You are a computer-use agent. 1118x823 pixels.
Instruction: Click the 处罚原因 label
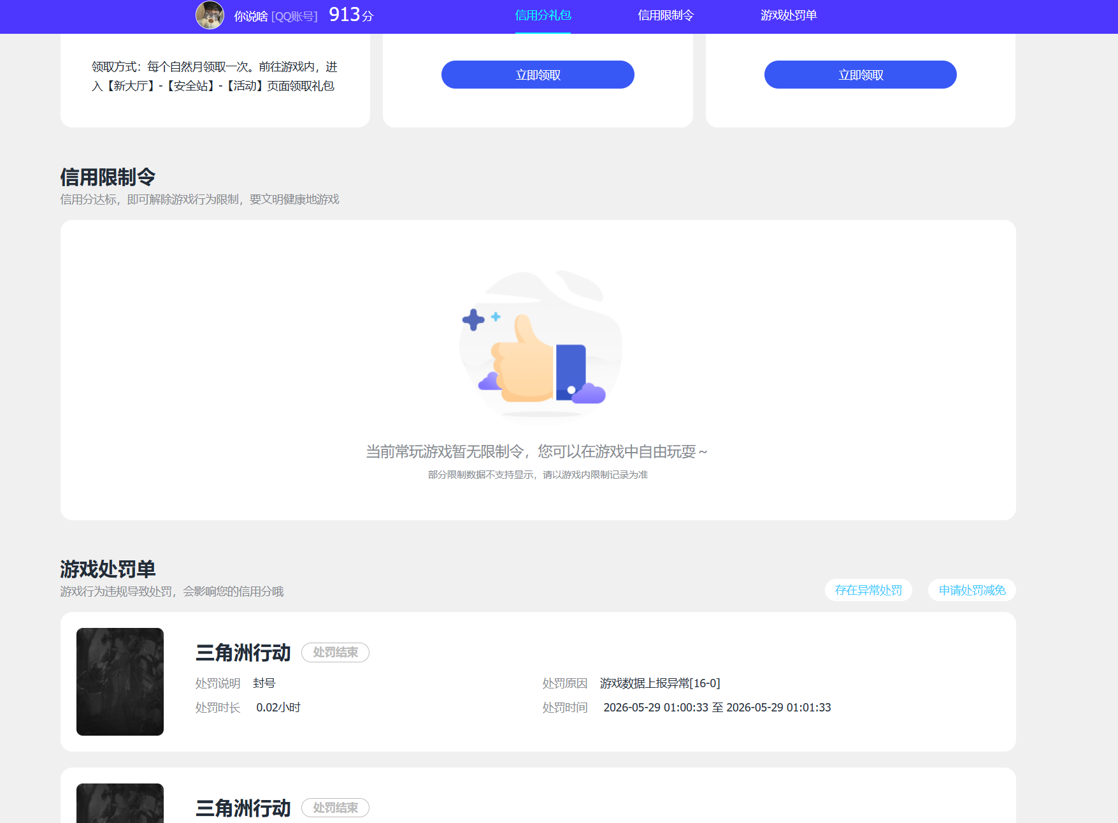point(565,683)
